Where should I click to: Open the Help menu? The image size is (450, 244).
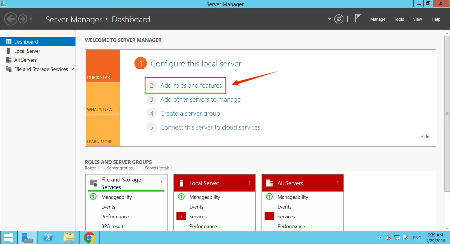click(436, 19)
